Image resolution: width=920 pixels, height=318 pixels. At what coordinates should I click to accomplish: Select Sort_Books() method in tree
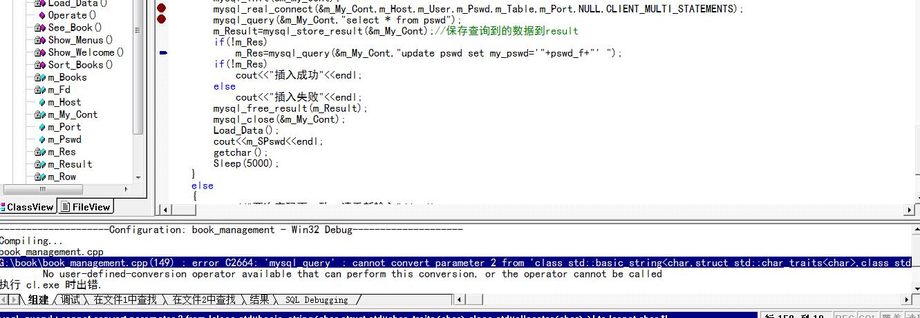(x=80, y=65)
